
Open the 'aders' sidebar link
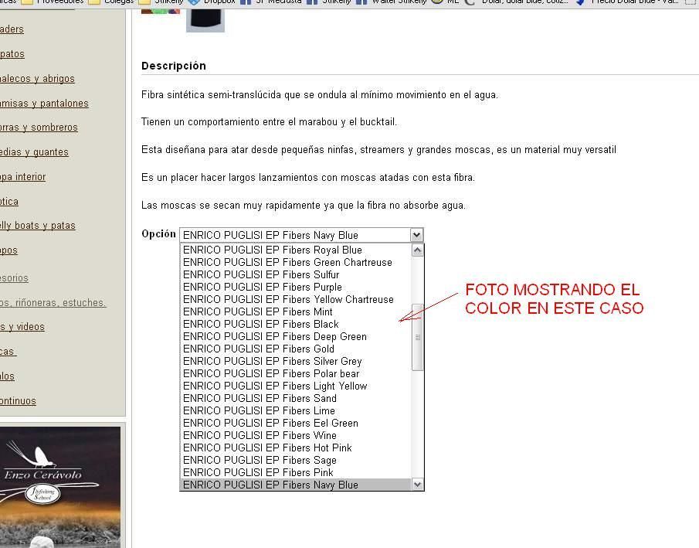point(12,29)
